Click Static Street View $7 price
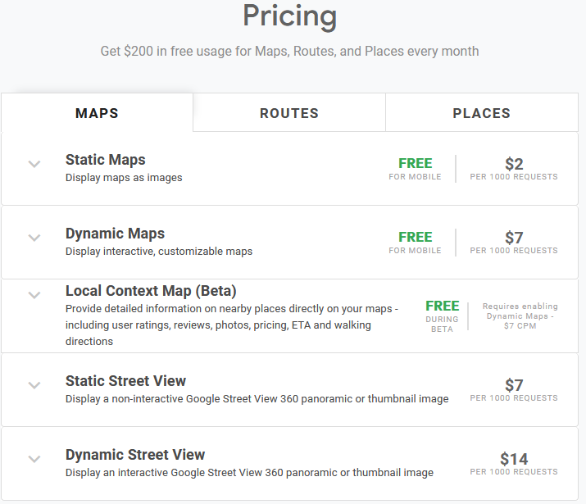 tap(514, 388)
